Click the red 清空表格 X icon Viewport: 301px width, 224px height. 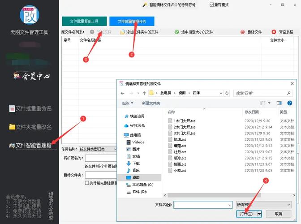click(x=273, y=32)
